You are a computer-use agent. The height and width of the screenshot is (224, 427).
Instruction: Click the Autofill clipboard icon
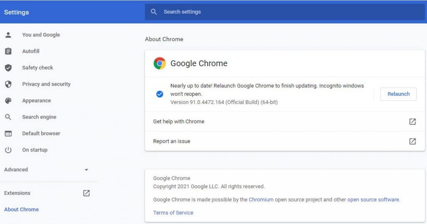(x=8, y=51)
